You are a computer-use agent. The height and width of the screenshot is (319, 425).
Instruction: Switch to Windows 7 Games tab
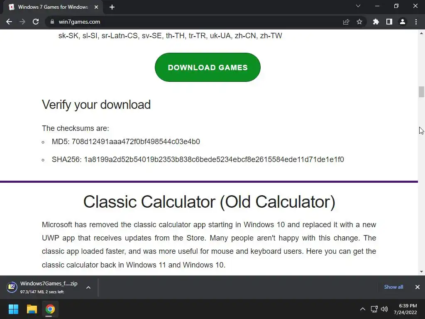(53, 7)
